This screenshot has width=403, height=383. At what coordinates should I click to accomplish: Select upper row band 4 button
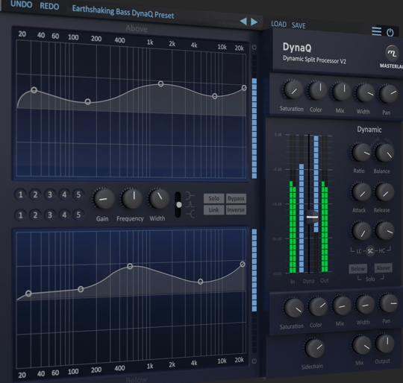tap(64, 194)
